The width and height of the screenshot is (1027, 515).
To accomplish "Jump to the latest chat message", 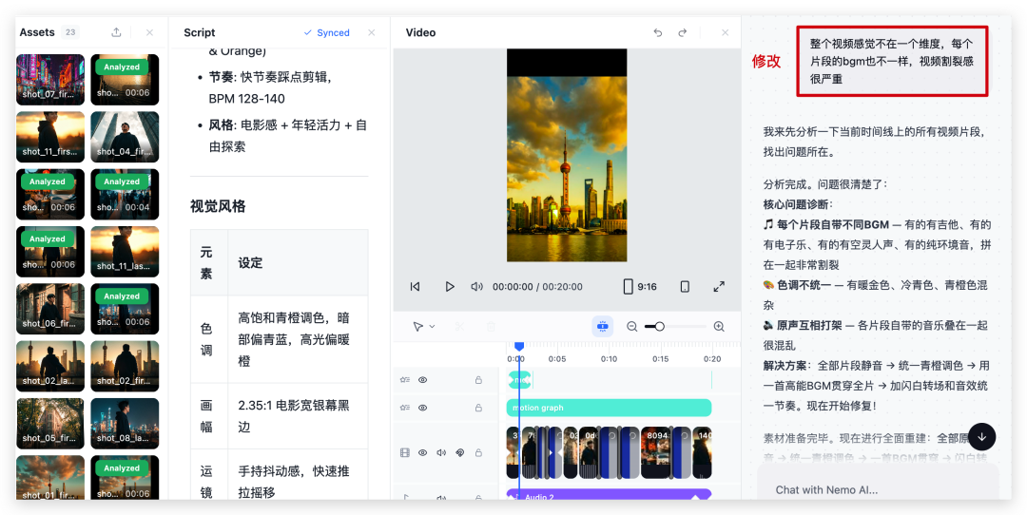I will point(981,436).
